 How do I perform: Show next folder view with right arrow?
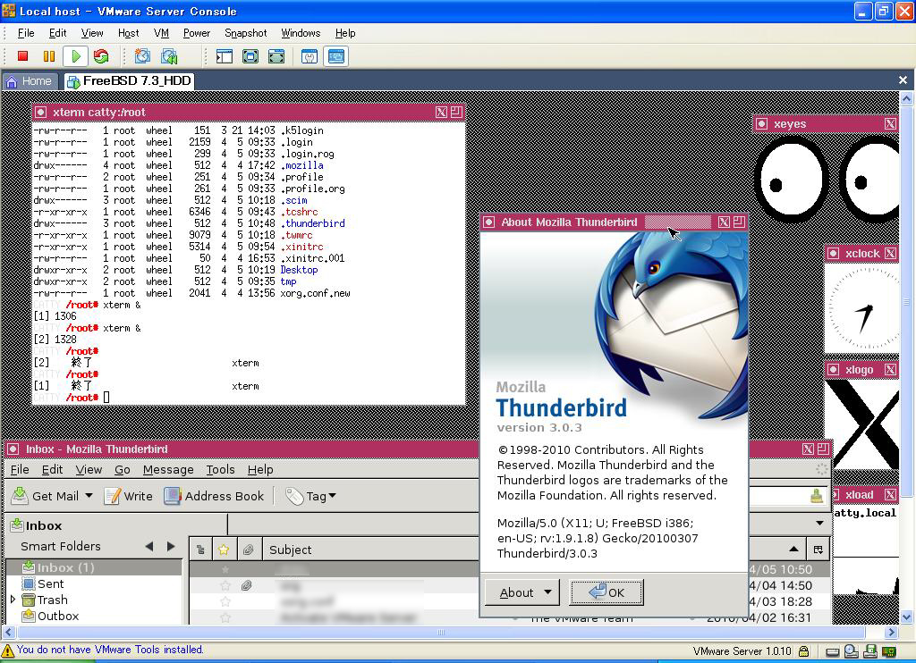click(x=171, y=546)
